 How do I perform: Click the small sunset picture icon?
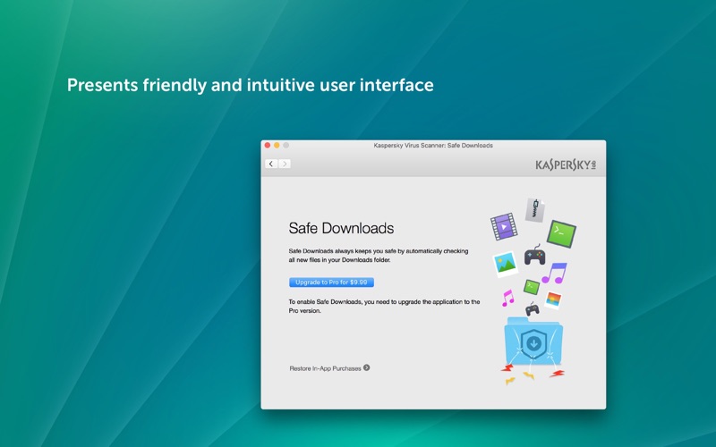(553, 300)
